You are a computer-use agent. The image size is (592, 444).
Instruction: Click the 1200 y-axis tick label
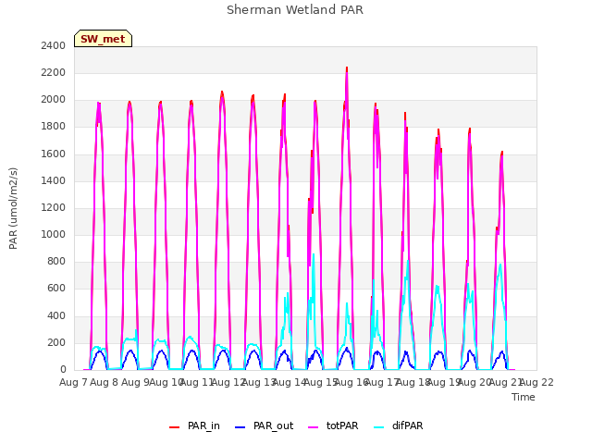(x=54, y=207)
